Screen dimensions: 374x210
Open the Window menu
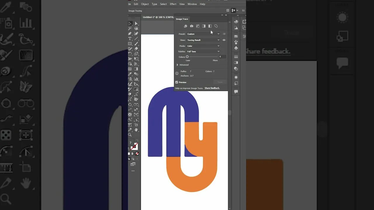pyautogui.click(x=192, y=4)
